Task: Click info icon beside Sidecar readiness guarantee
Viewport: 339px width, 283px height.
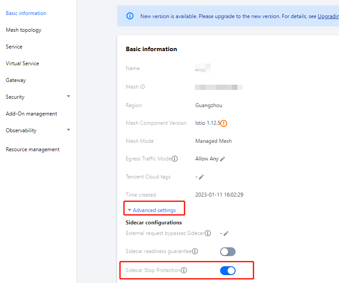Action: click(195, 251)
